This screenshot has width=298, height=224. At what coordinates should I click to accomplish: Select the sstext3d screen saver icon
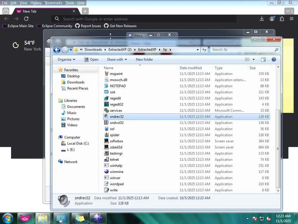click(x=107, y=147)
